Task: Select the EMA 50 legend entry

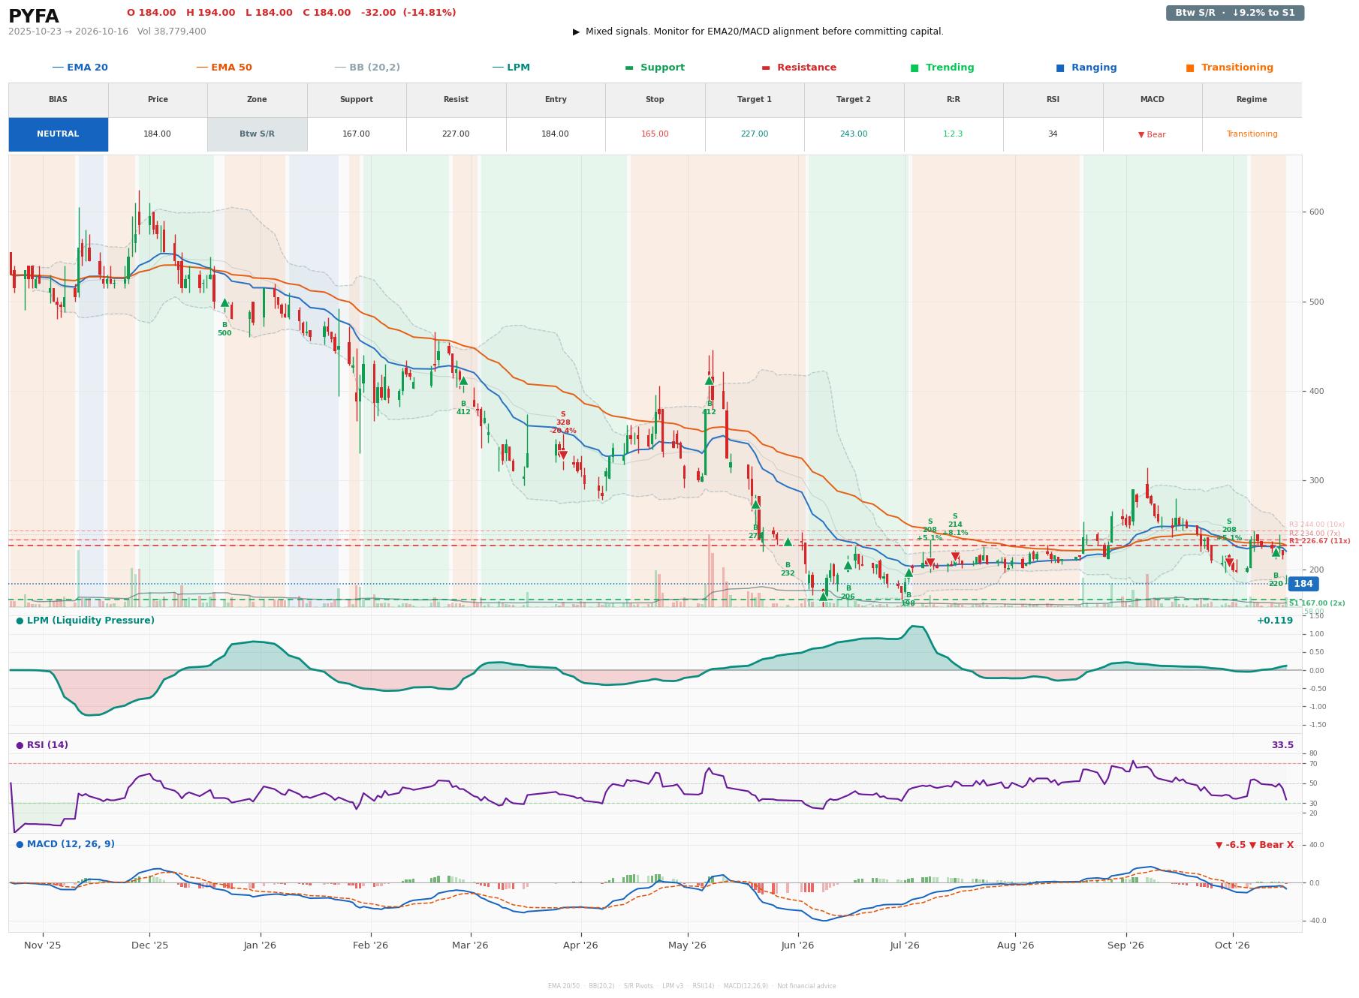Action: [224, 68]
